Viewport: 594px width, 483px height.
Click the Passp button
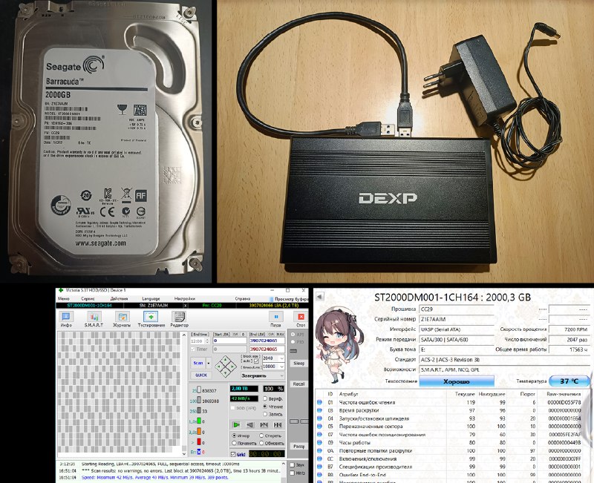pyautogui.click(x=298, y=447)
